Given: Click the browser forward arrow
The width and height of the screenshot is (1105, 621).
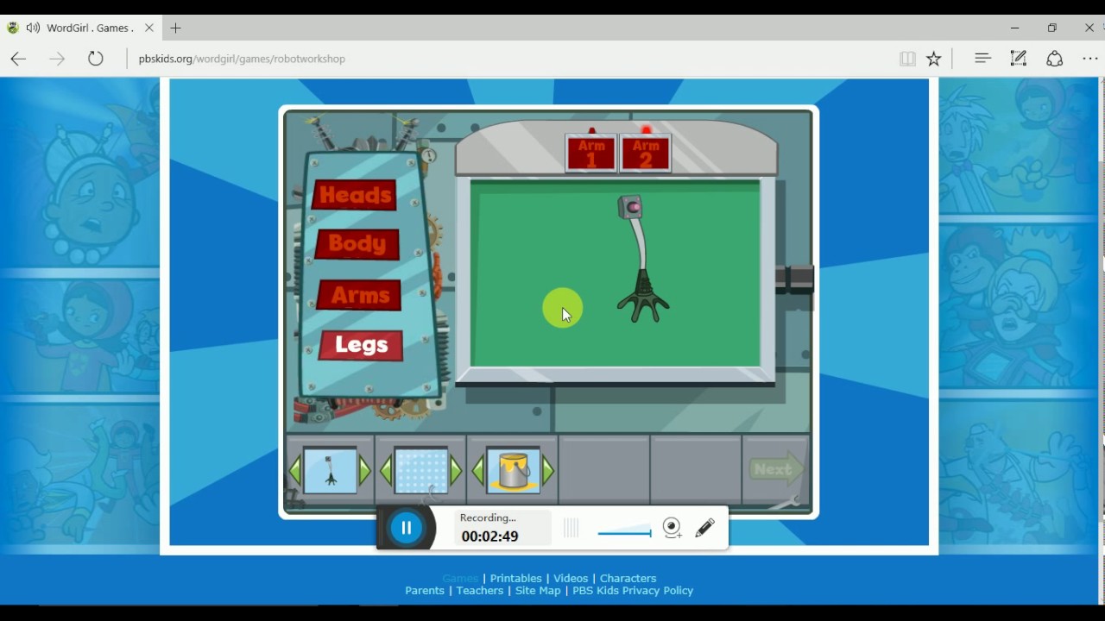Looking at the screenshot, I should click(x=57, y=59).
